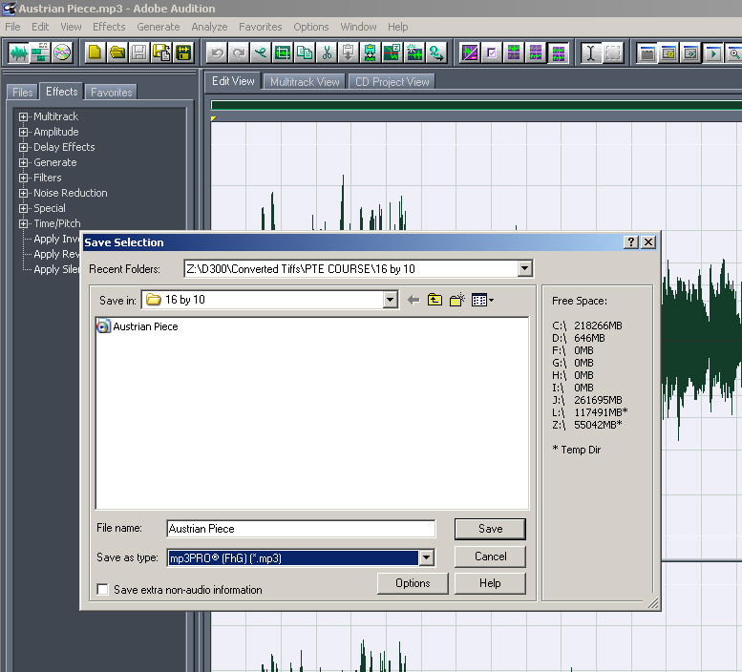Viewport: 742px width, 672px height.
Task: Expand the Multitrack effects group
Action: coord(23,116)
